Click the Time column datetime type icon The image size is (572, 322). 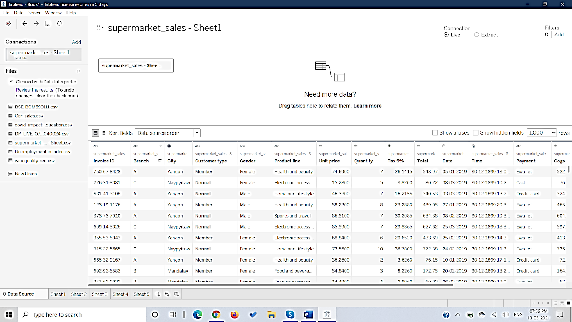point(473,146)
